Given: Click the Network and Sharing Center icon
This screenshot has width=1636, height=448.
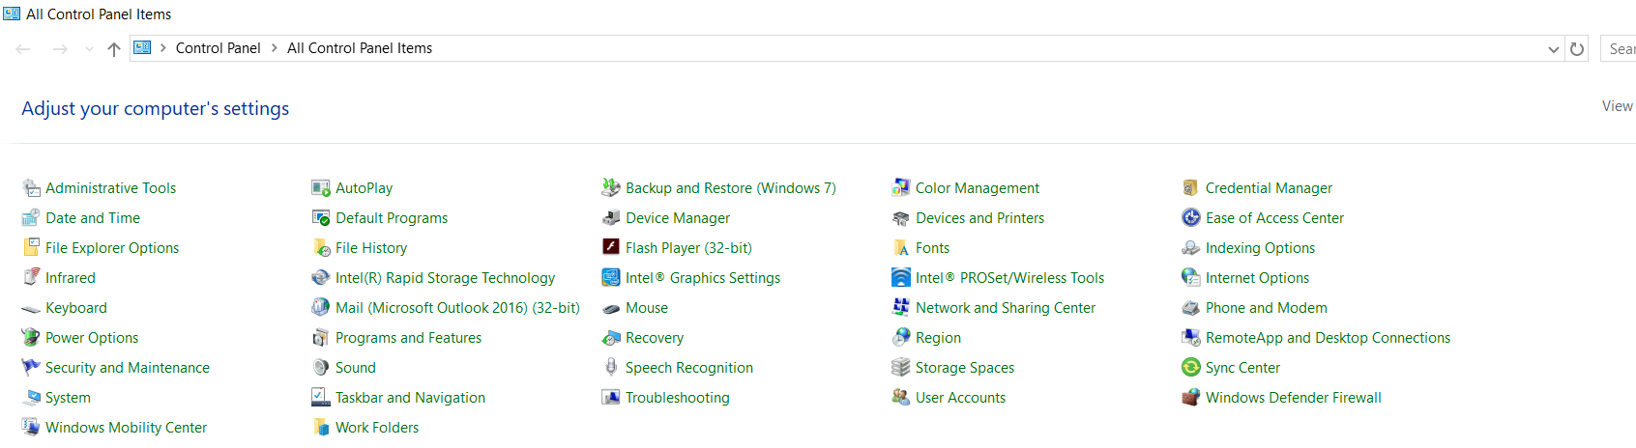Looking at the screenshot, I should click(x=900, y=308).
